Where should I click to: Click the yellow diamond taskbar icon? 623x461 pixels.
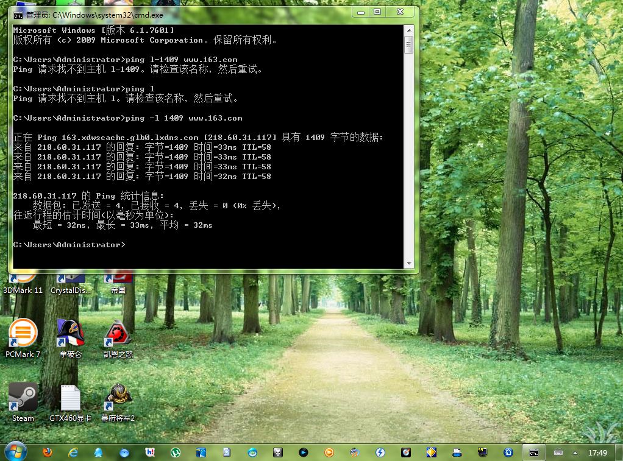pyautogui.click(x=432, y=452)
